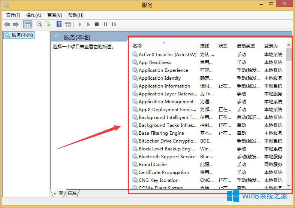Click 本地服务 login of Application Identity
The image size is (295, 208).
click(x=273, y=78)
